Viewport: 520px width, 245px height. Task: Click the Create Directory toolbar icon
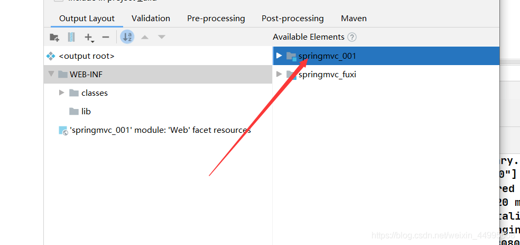coord(54,37)
